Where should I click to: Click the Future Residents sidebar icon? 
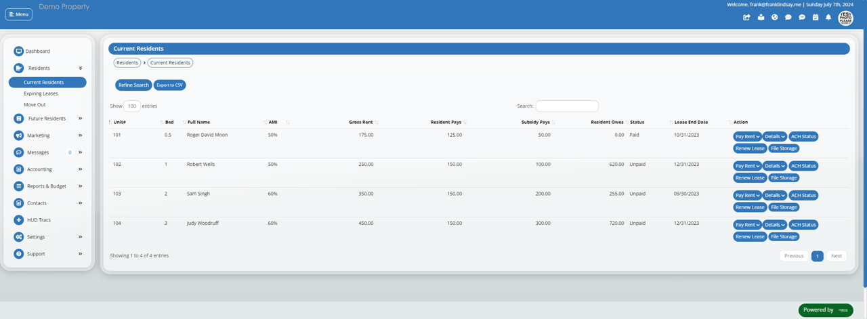pyautogui.click(x=18, y=119)
